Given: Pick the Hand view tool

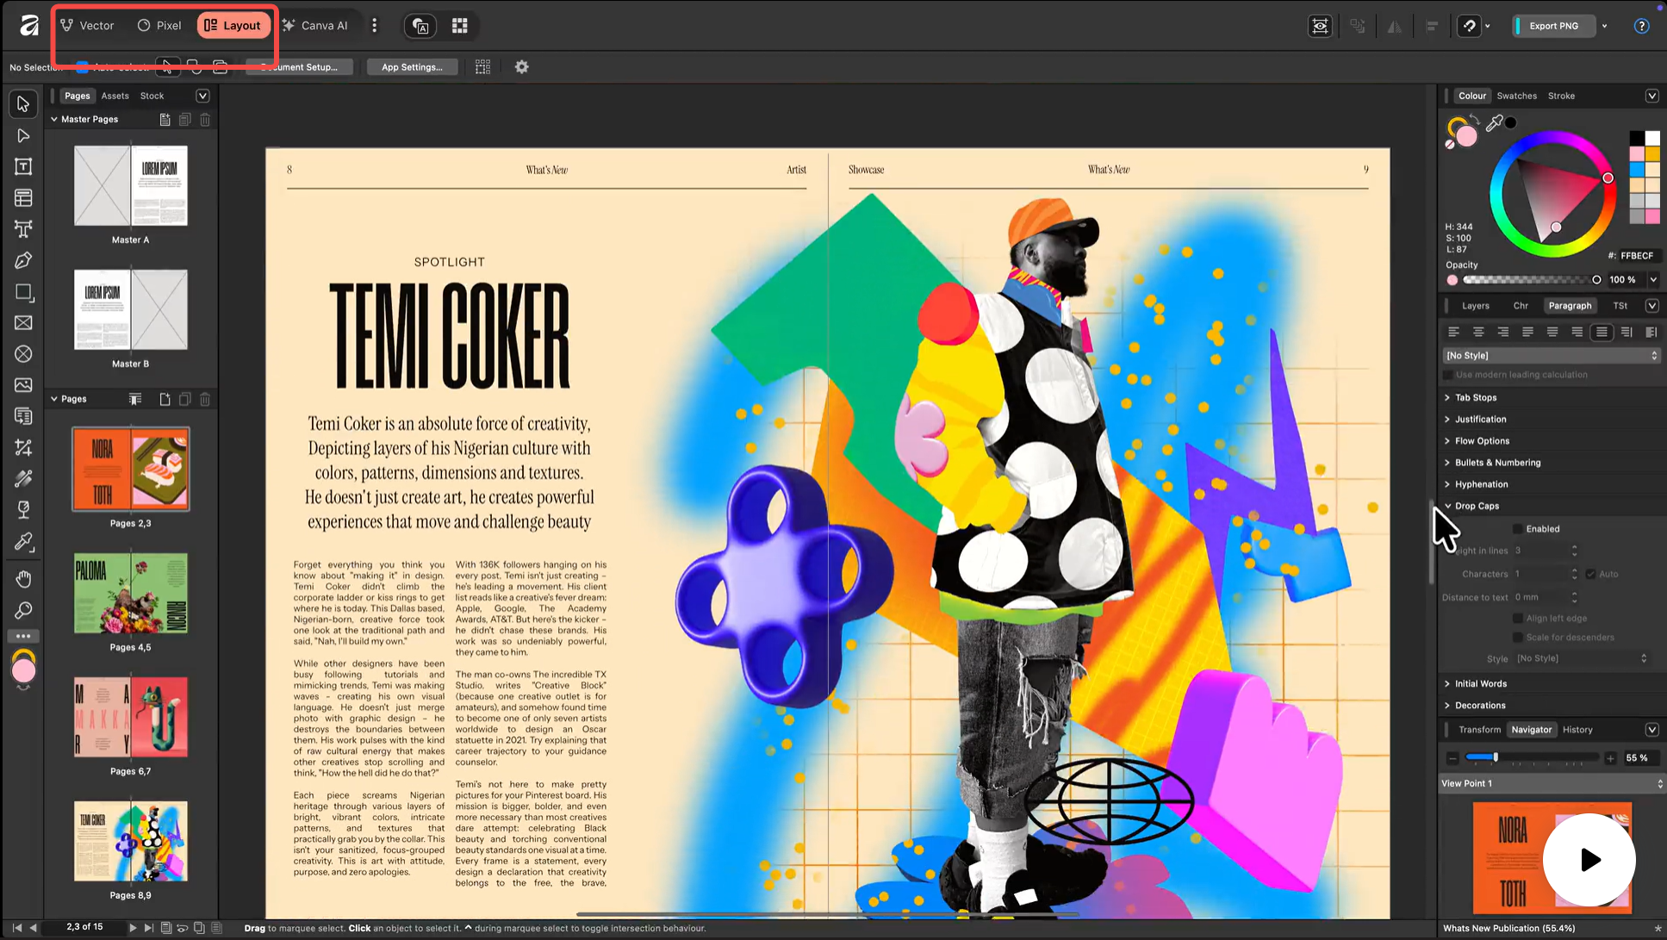Looking at the screenshot, I should click(23, 579).
